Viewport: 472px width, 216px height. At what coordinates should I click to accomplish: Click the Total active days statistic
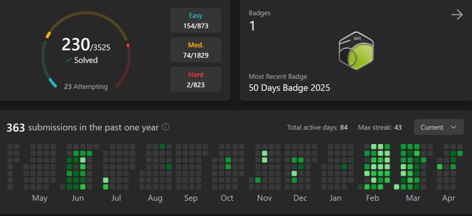(x=317, y=127)
